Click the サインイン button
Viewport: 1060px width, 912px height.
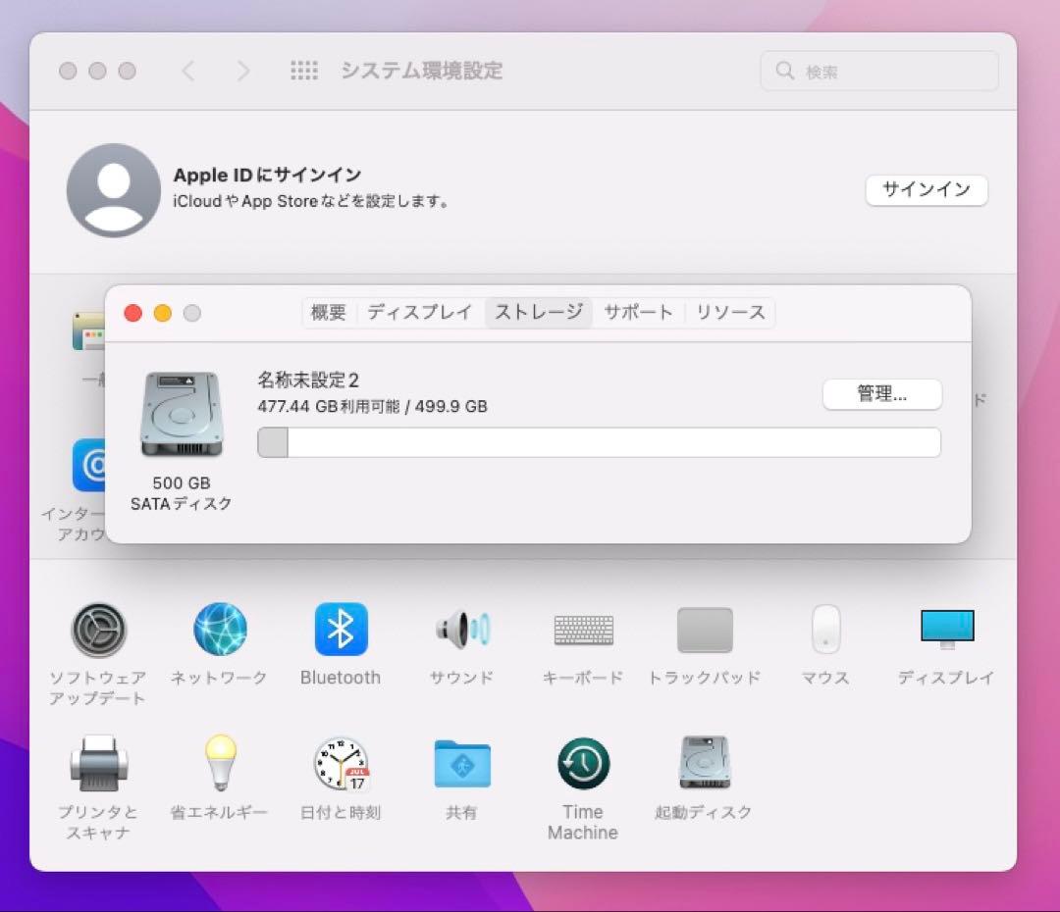coord(926,190)
